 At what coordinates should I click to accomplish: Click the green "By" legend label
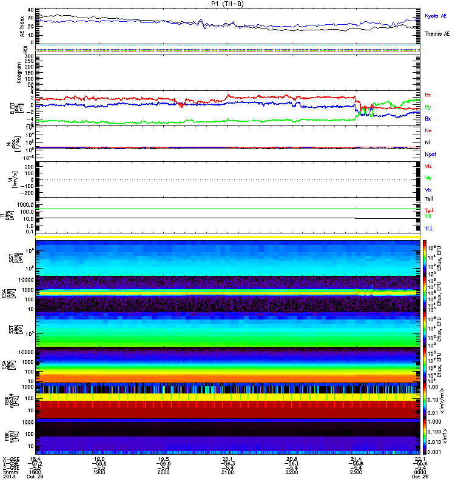(428, 107)
